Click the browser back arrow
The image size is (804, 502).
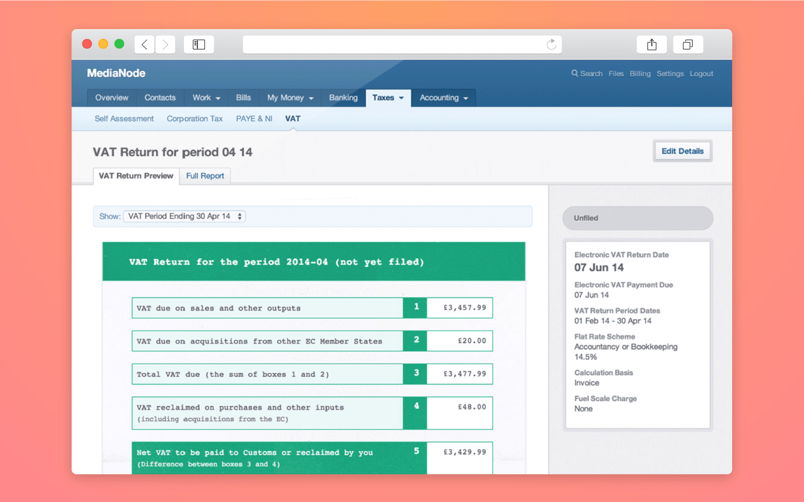point(144,44)
